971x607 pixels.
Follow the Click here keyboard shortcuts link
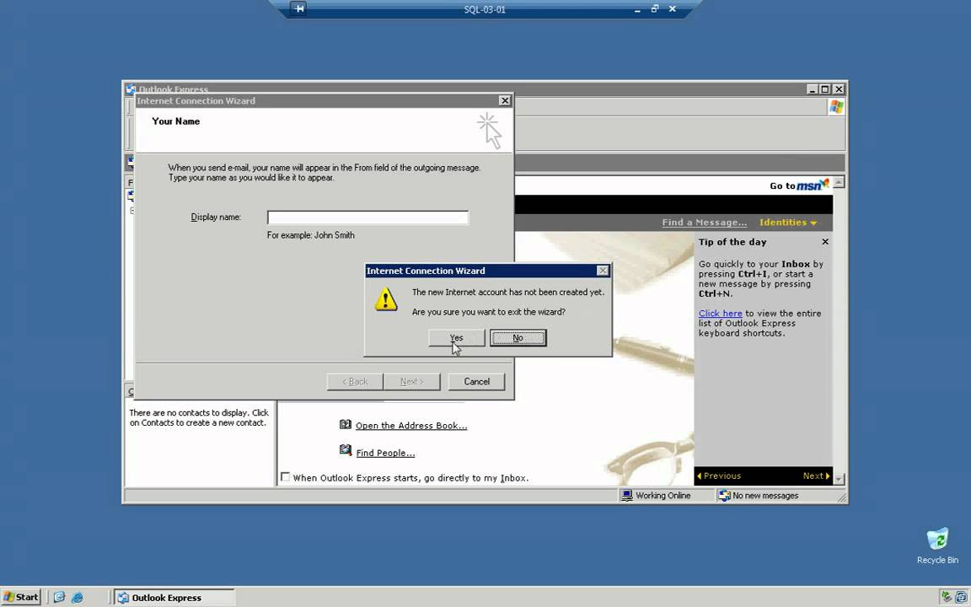[x=720, y=314]
